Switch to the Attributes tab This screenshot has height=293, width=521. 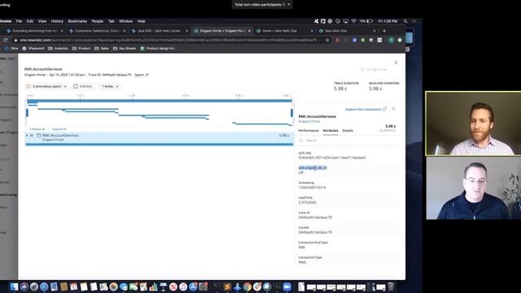tap(331, 130)
